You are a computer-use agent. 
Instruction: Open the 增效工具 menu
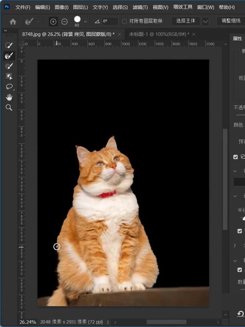183,7
